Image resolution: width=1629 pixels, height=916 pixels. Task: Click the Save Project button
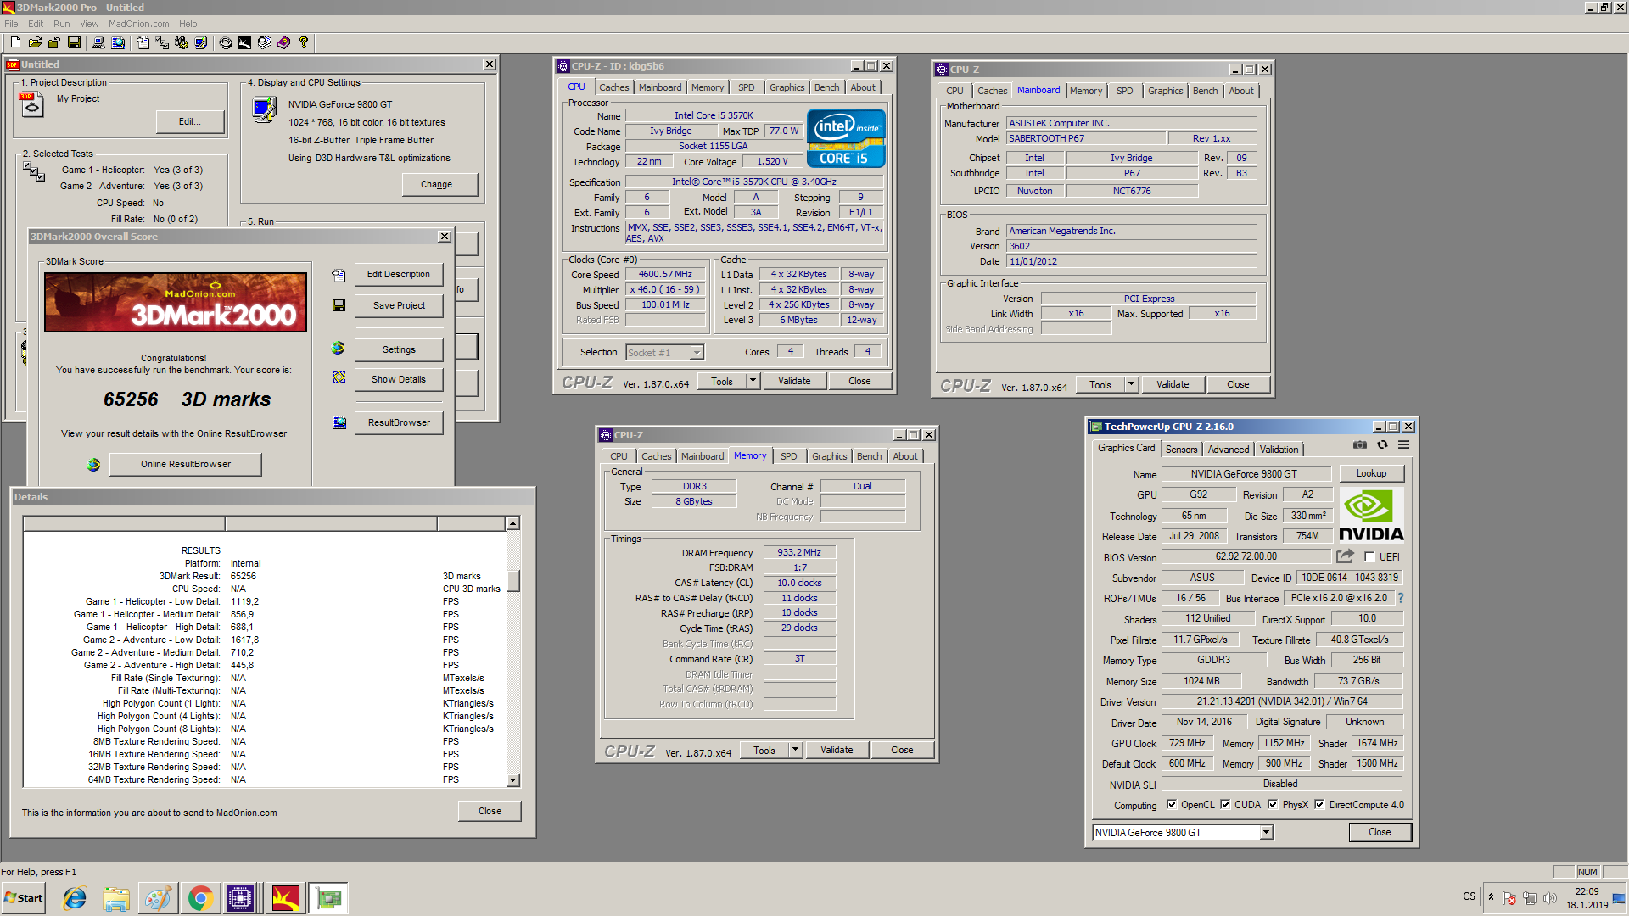(399, 305)
